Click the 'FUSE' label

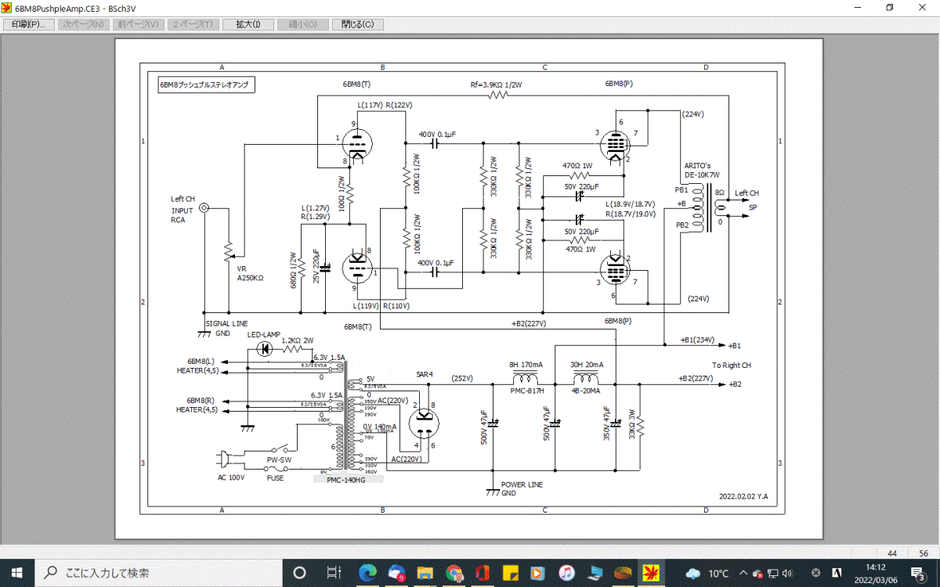point(275,477)
